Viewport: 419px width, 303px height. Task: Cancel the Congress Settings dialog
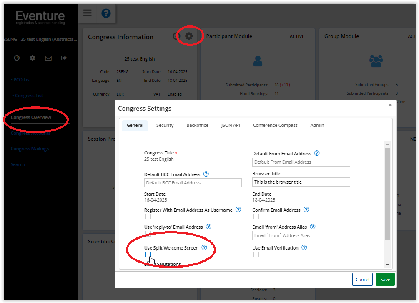pos(362,280)
